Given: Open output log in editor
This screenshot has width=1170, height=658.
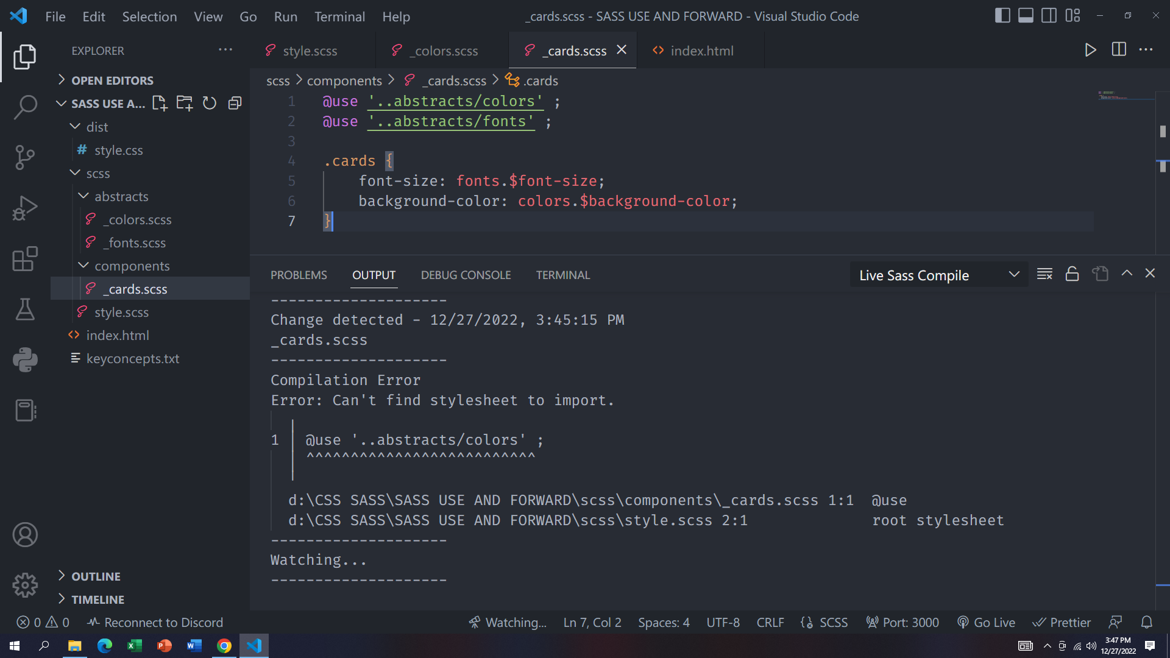Looking at the screenshot, I should (1100, 274).
